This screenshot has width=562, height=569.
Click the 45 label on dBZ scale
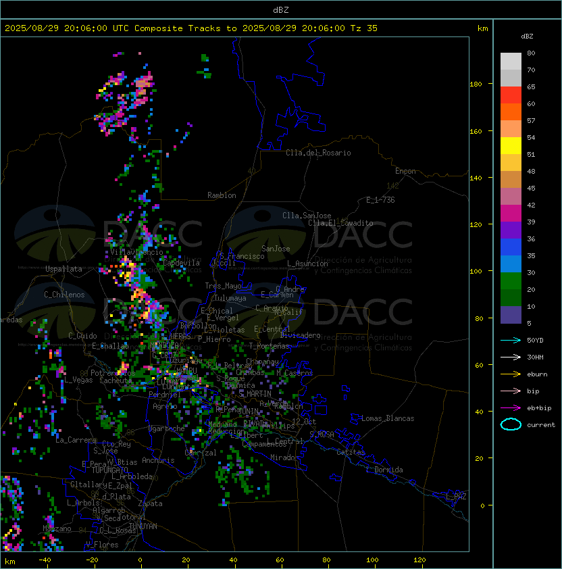pos(531,188)
